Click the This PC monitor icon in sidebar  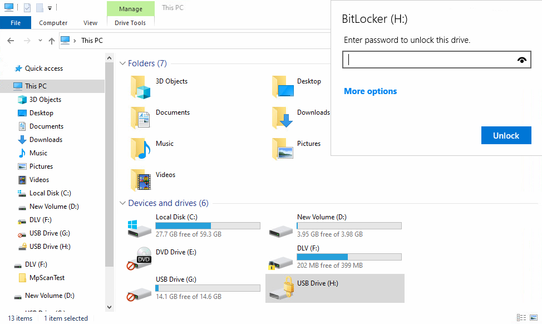point(18,86)
